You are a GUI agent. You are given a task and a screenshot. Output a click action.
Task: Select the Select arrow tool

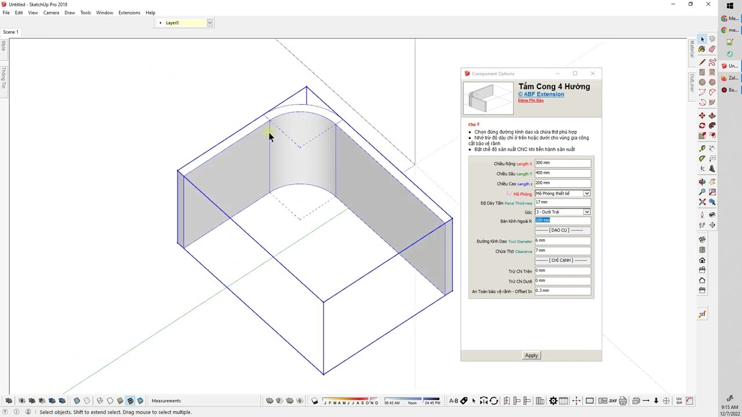pyautogui.click(x=702, y=39)
